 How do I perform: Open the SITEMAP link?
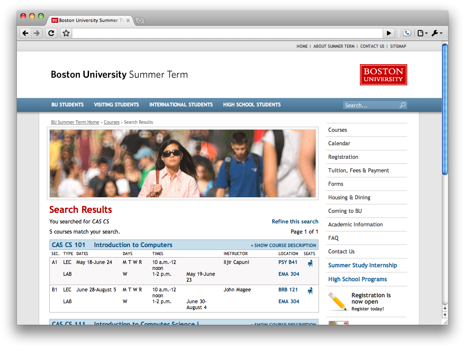point(398,46)
